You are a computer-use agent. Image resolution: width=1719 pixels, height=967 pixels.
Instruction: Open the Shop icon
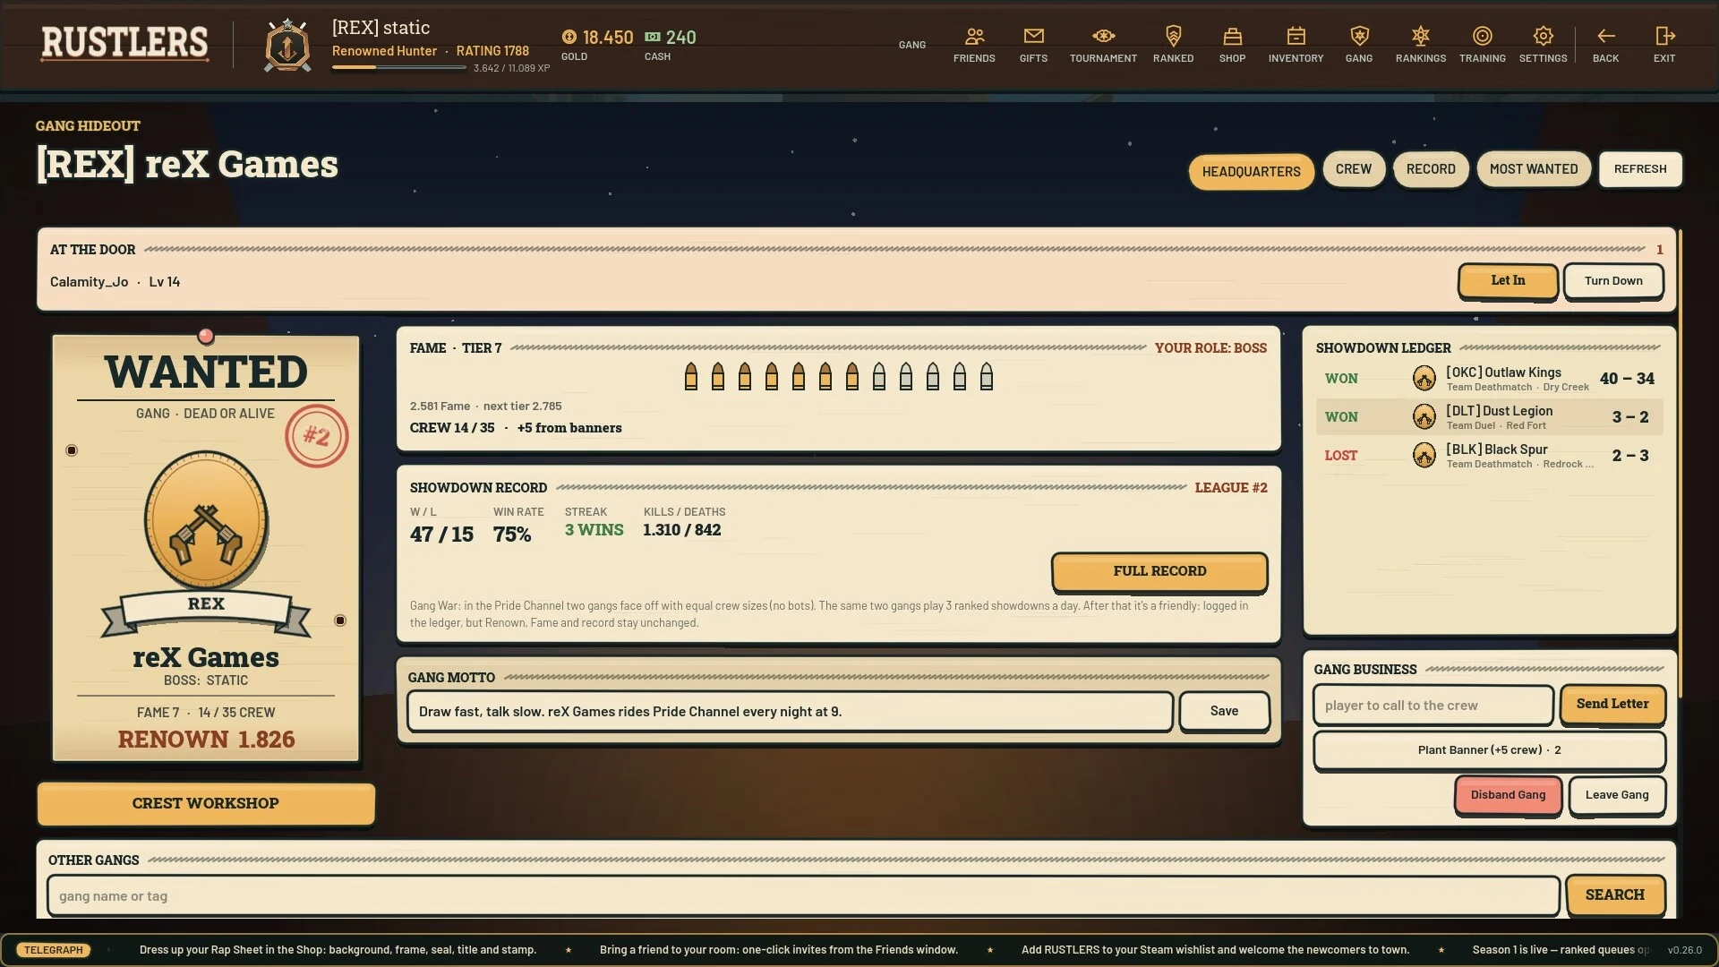pos(1232,37)
